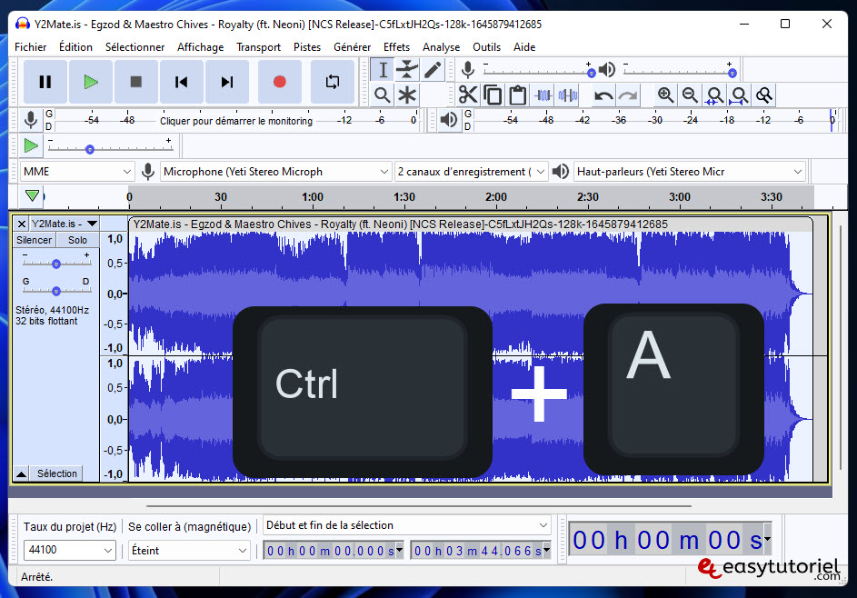Undo the last action
The height and width of the screenshot is (598, 857).
click(x=603, y=95)
